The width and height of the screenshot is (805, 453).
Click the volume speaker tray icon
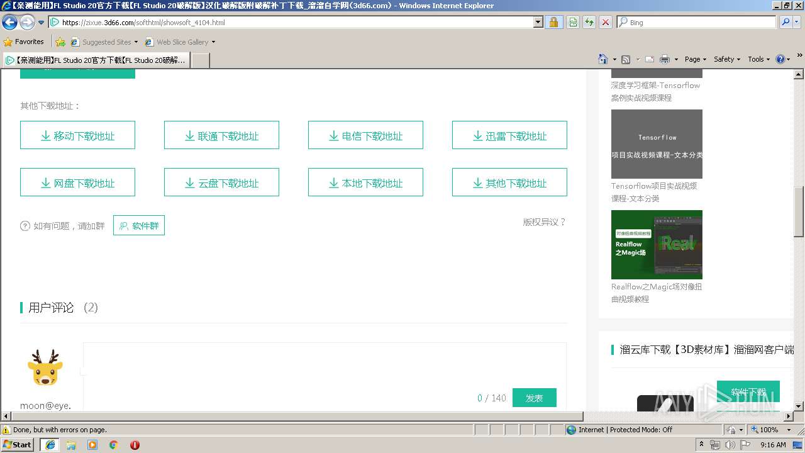point(730,445)
